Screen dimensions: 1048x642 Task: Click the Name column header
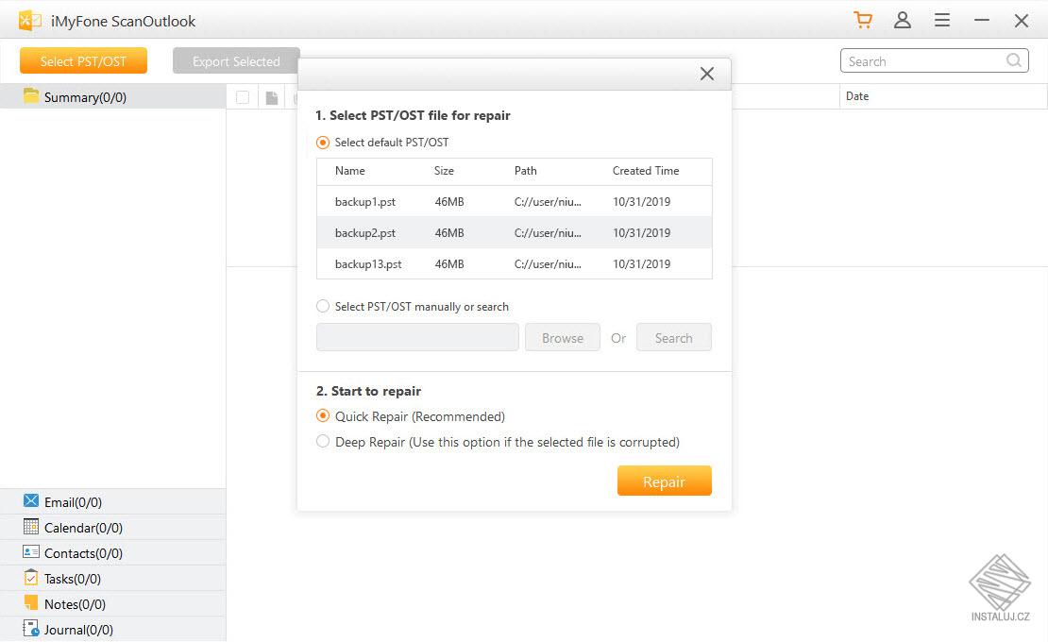point(349,170)
